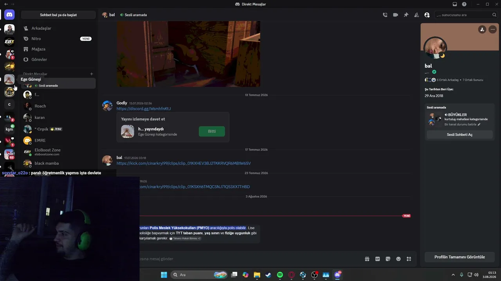Open more options on bal's profile

coord(492,29)
